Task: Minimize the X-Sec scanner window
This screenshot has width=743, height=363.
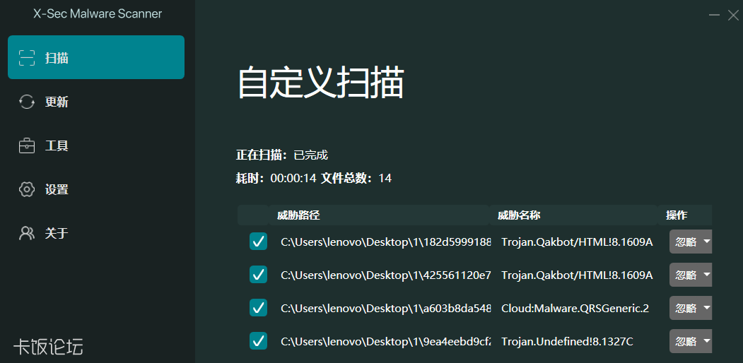Action: [x=715, y=15]
